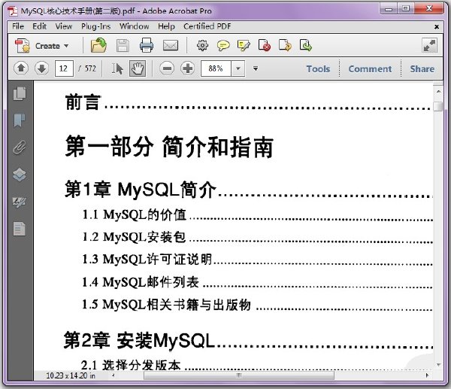Maximize the Adobe Acrobat Pro window
451x389 pixels.
click(x=406, y=8)
